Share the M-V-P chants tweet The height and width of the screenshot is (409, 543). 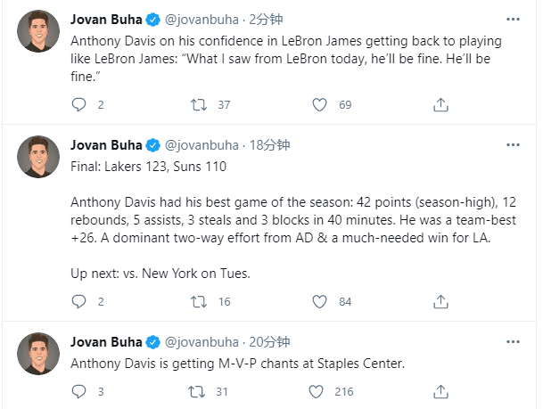pos(440,391)
